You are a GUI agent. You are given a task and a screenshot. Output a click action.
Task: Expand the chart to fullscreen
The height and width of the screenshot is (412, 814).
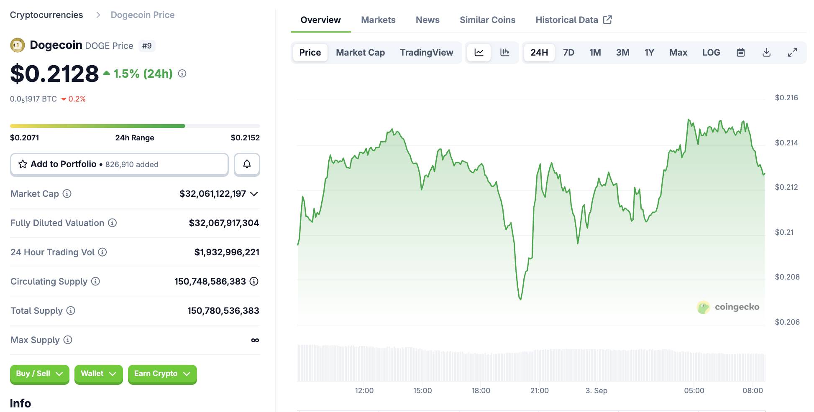(792, 52)
